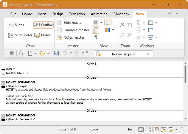Click the field list window icon
188x134 pixels.
(139, 22)
